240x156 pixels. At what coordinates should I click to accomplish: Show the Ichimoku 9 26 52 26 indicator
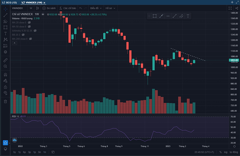click(x=35, y=31)
